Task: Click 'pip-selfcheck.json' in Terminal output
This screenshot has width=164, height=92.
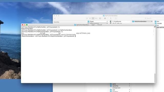Action: 83,33
